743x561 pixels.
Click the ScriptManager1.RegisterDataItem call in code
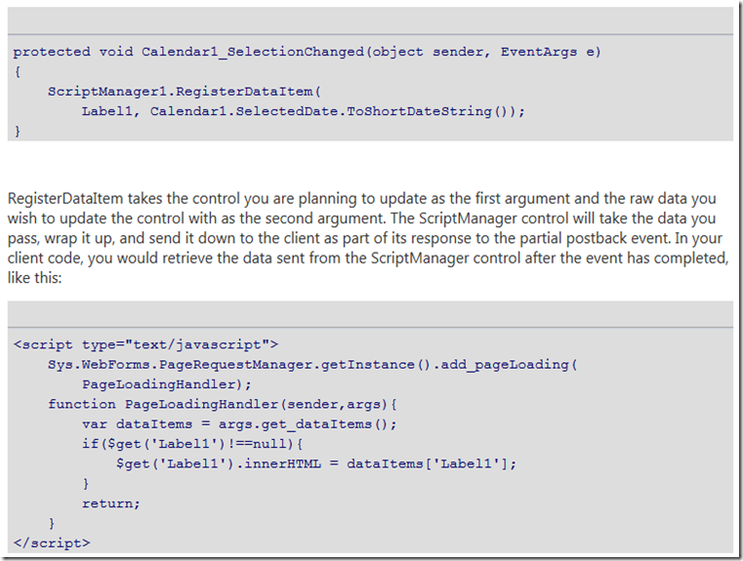pos(184,91)
